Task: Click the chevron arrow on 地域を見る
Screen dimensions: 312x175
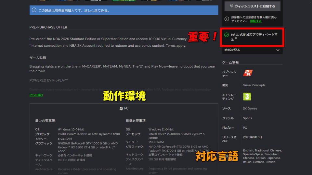Action: click(278, 50)
